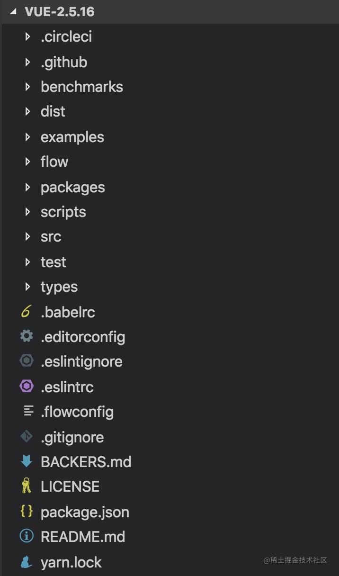
Task: Expand the src folder arrow
Action: click(28, 236)
